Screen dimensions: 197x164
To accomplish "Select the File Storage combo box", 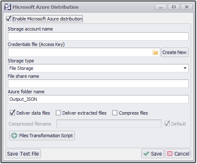I will click(x=98, y=68).
